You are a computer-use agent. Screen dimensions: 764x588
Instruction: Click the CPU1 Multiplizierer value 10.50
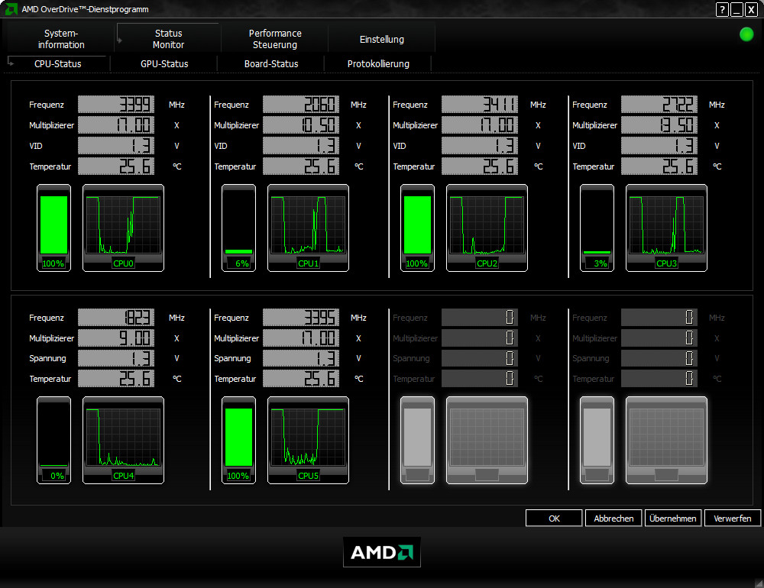(x=300, y=125)
